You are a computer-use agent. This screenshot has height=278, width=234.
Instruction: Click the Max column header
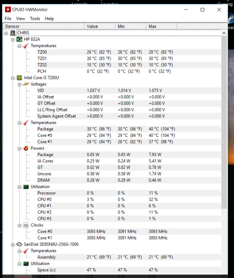pos(162,26)
